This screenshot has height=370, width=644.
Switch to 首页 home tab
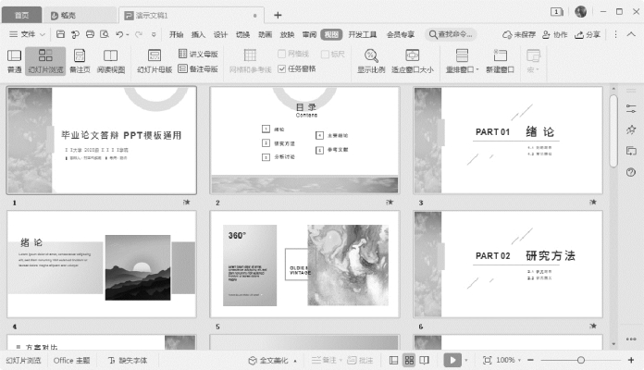(x=22, y=15)
